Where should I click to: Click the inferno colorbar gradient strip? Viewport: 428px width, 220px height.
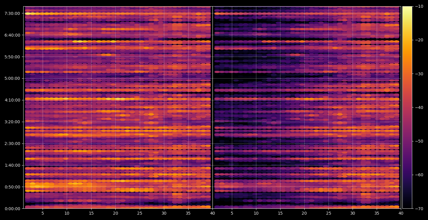[x=407, y=107]
